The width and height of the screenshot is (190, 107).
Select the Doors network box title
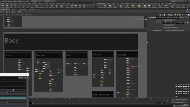(x=8, y=55)
